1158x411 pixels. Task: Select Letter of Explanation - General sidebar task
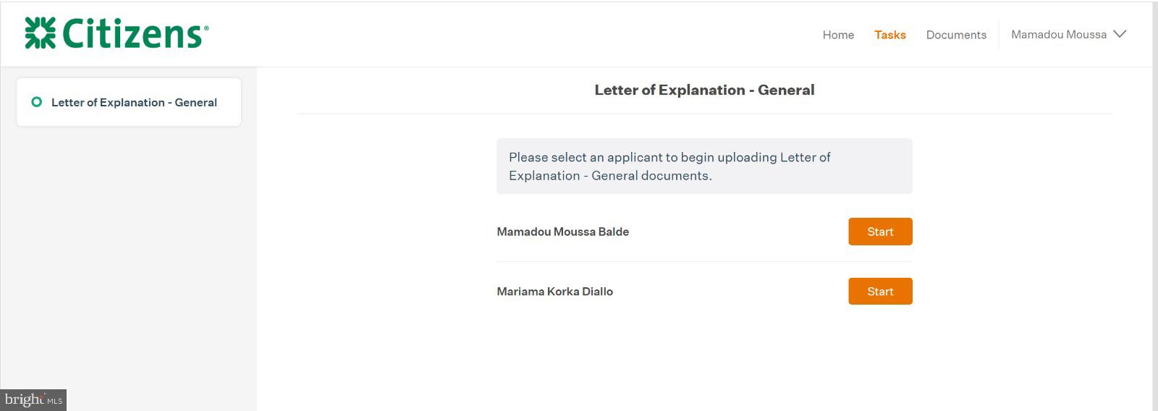pos(134,103)
